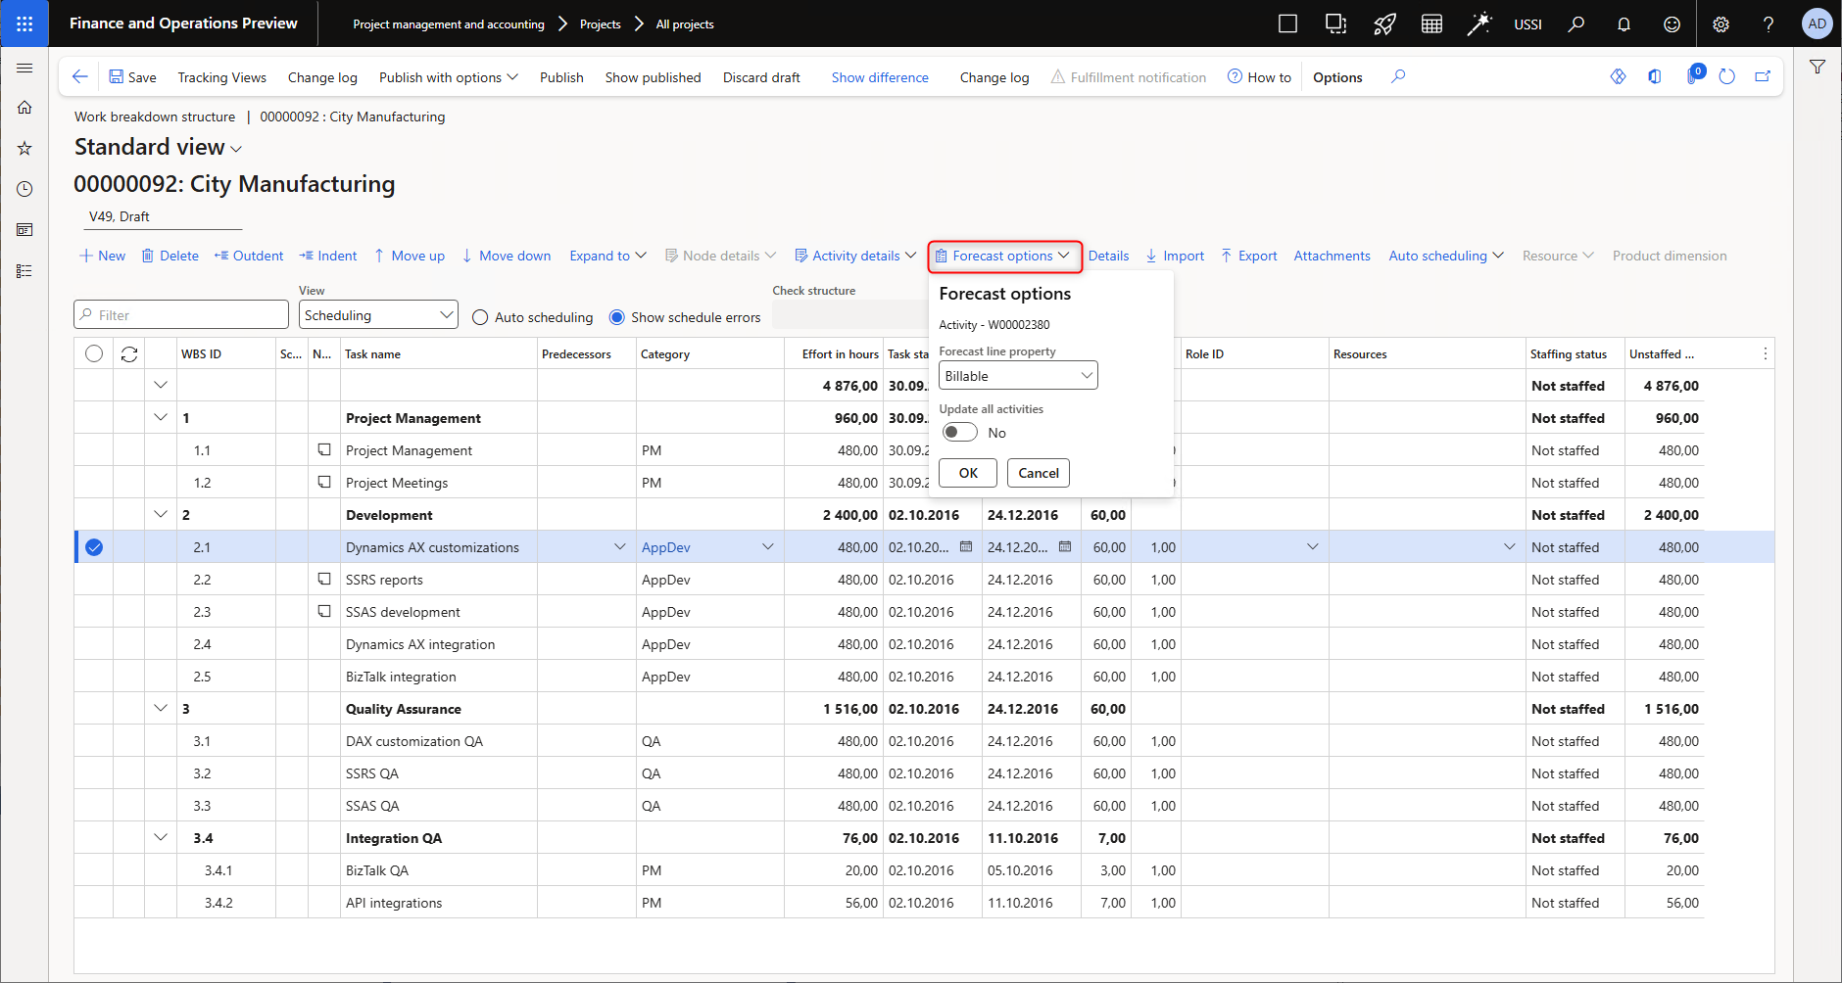Open Publish with options menu

coord(448,77)
